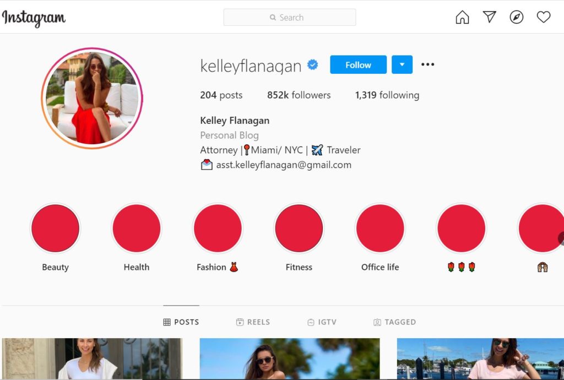This screenshot has width=564, height=380.
Task: Open the Health story highlight
Action: (137, 229)
